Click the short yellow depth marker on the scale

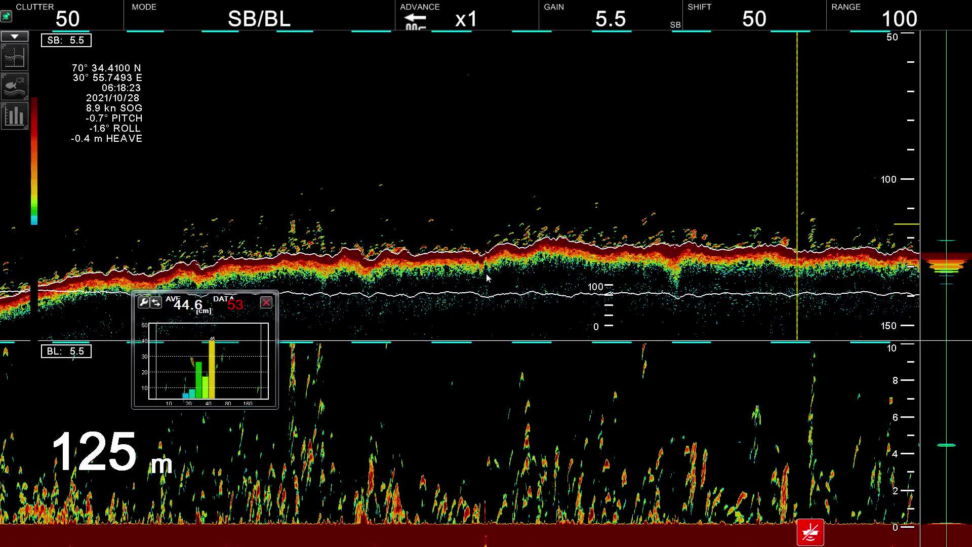click(x=907, y=224)
